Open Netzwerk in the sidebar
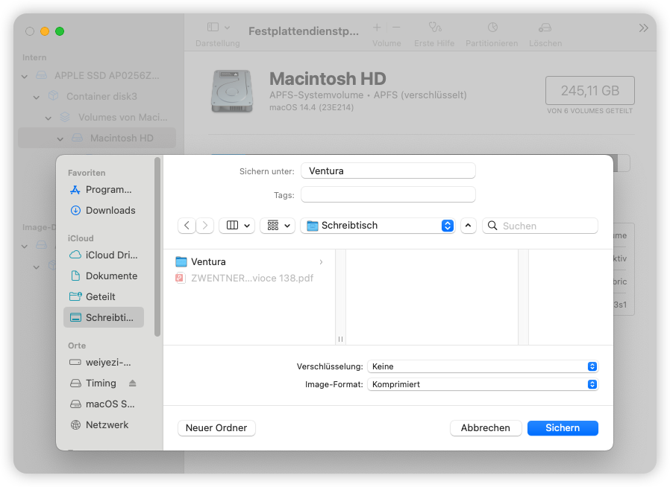The height and width of the screenshot is (487, 670). [104, 424]
